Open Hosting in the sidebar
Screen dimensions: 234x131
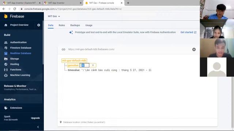tap(15, 64)
